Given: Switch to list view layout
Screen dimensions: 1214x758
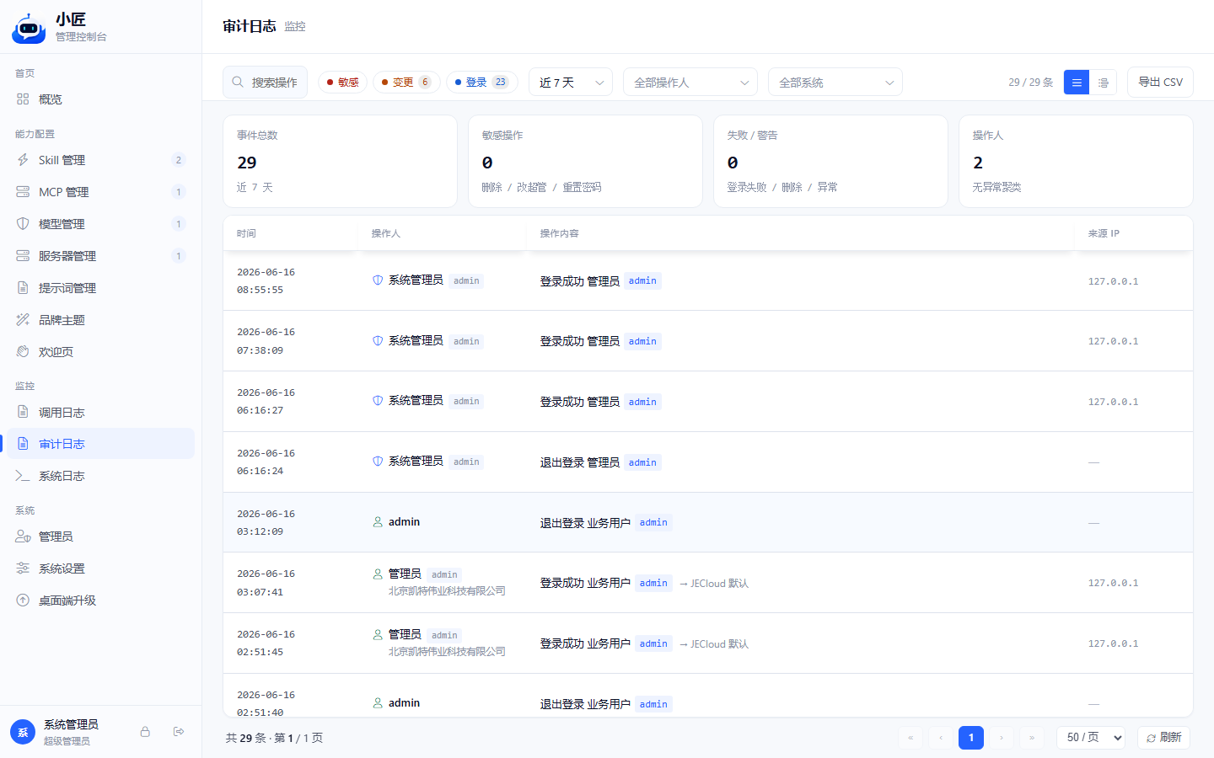Looking at the screenshot, I should [1077, 83].
